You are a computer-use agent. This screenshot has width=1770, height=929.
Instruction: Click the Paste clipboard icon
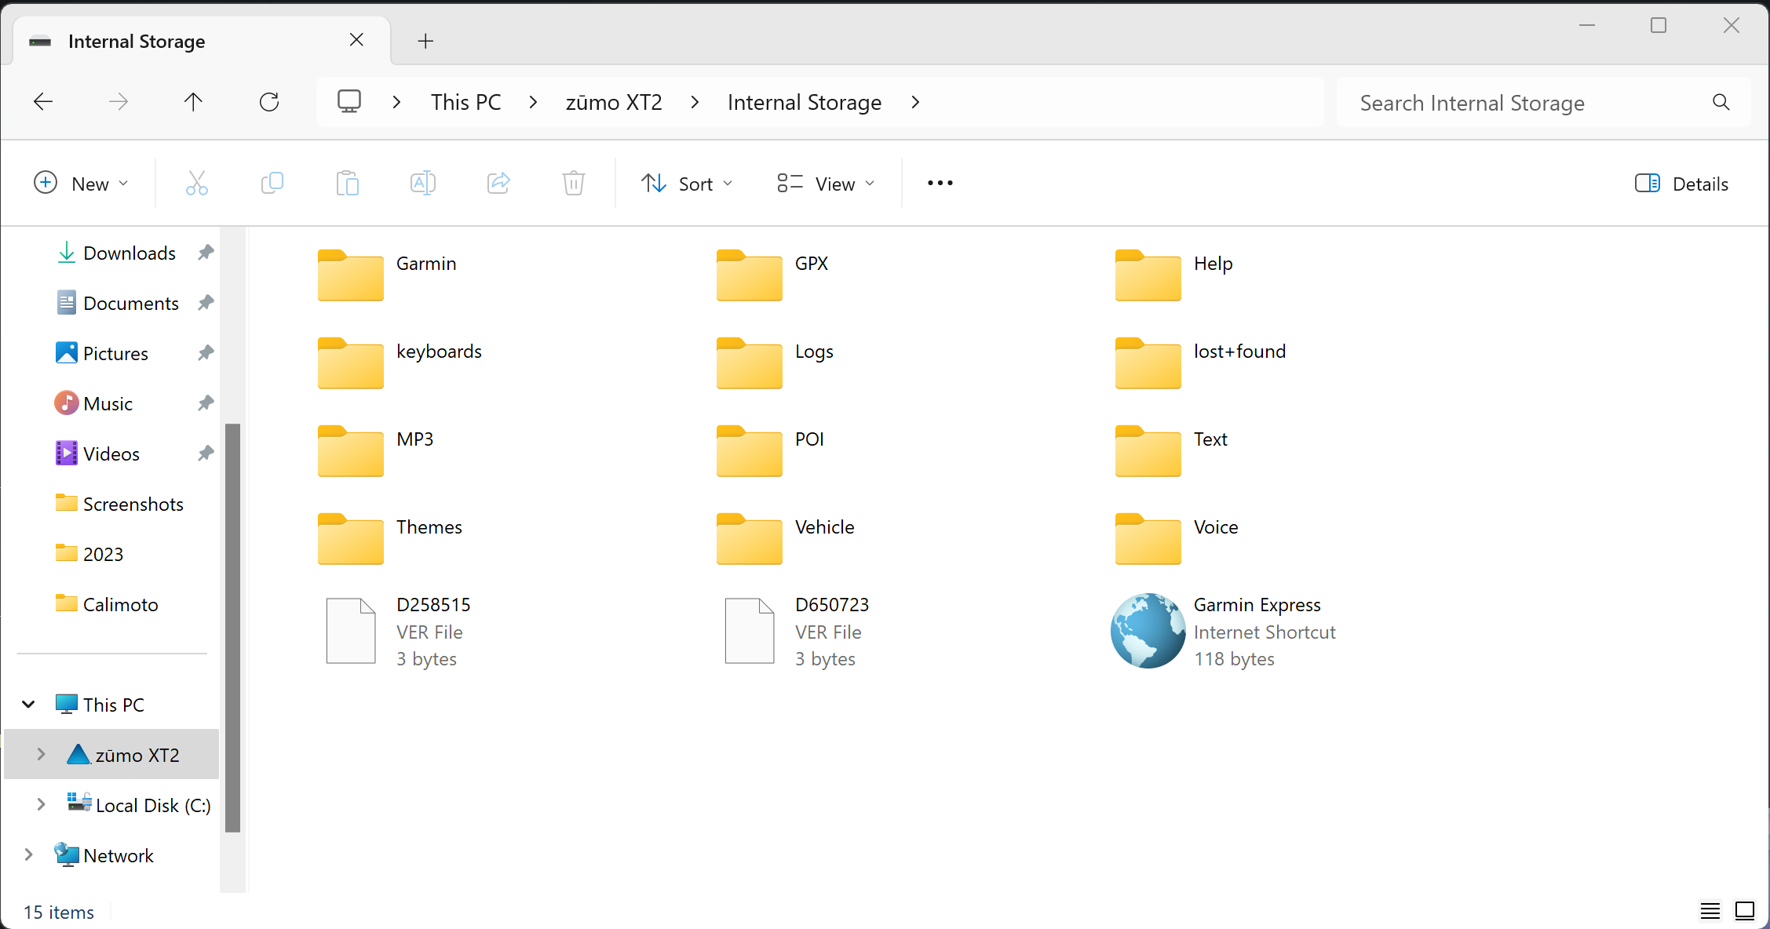[x=348, y=184]
